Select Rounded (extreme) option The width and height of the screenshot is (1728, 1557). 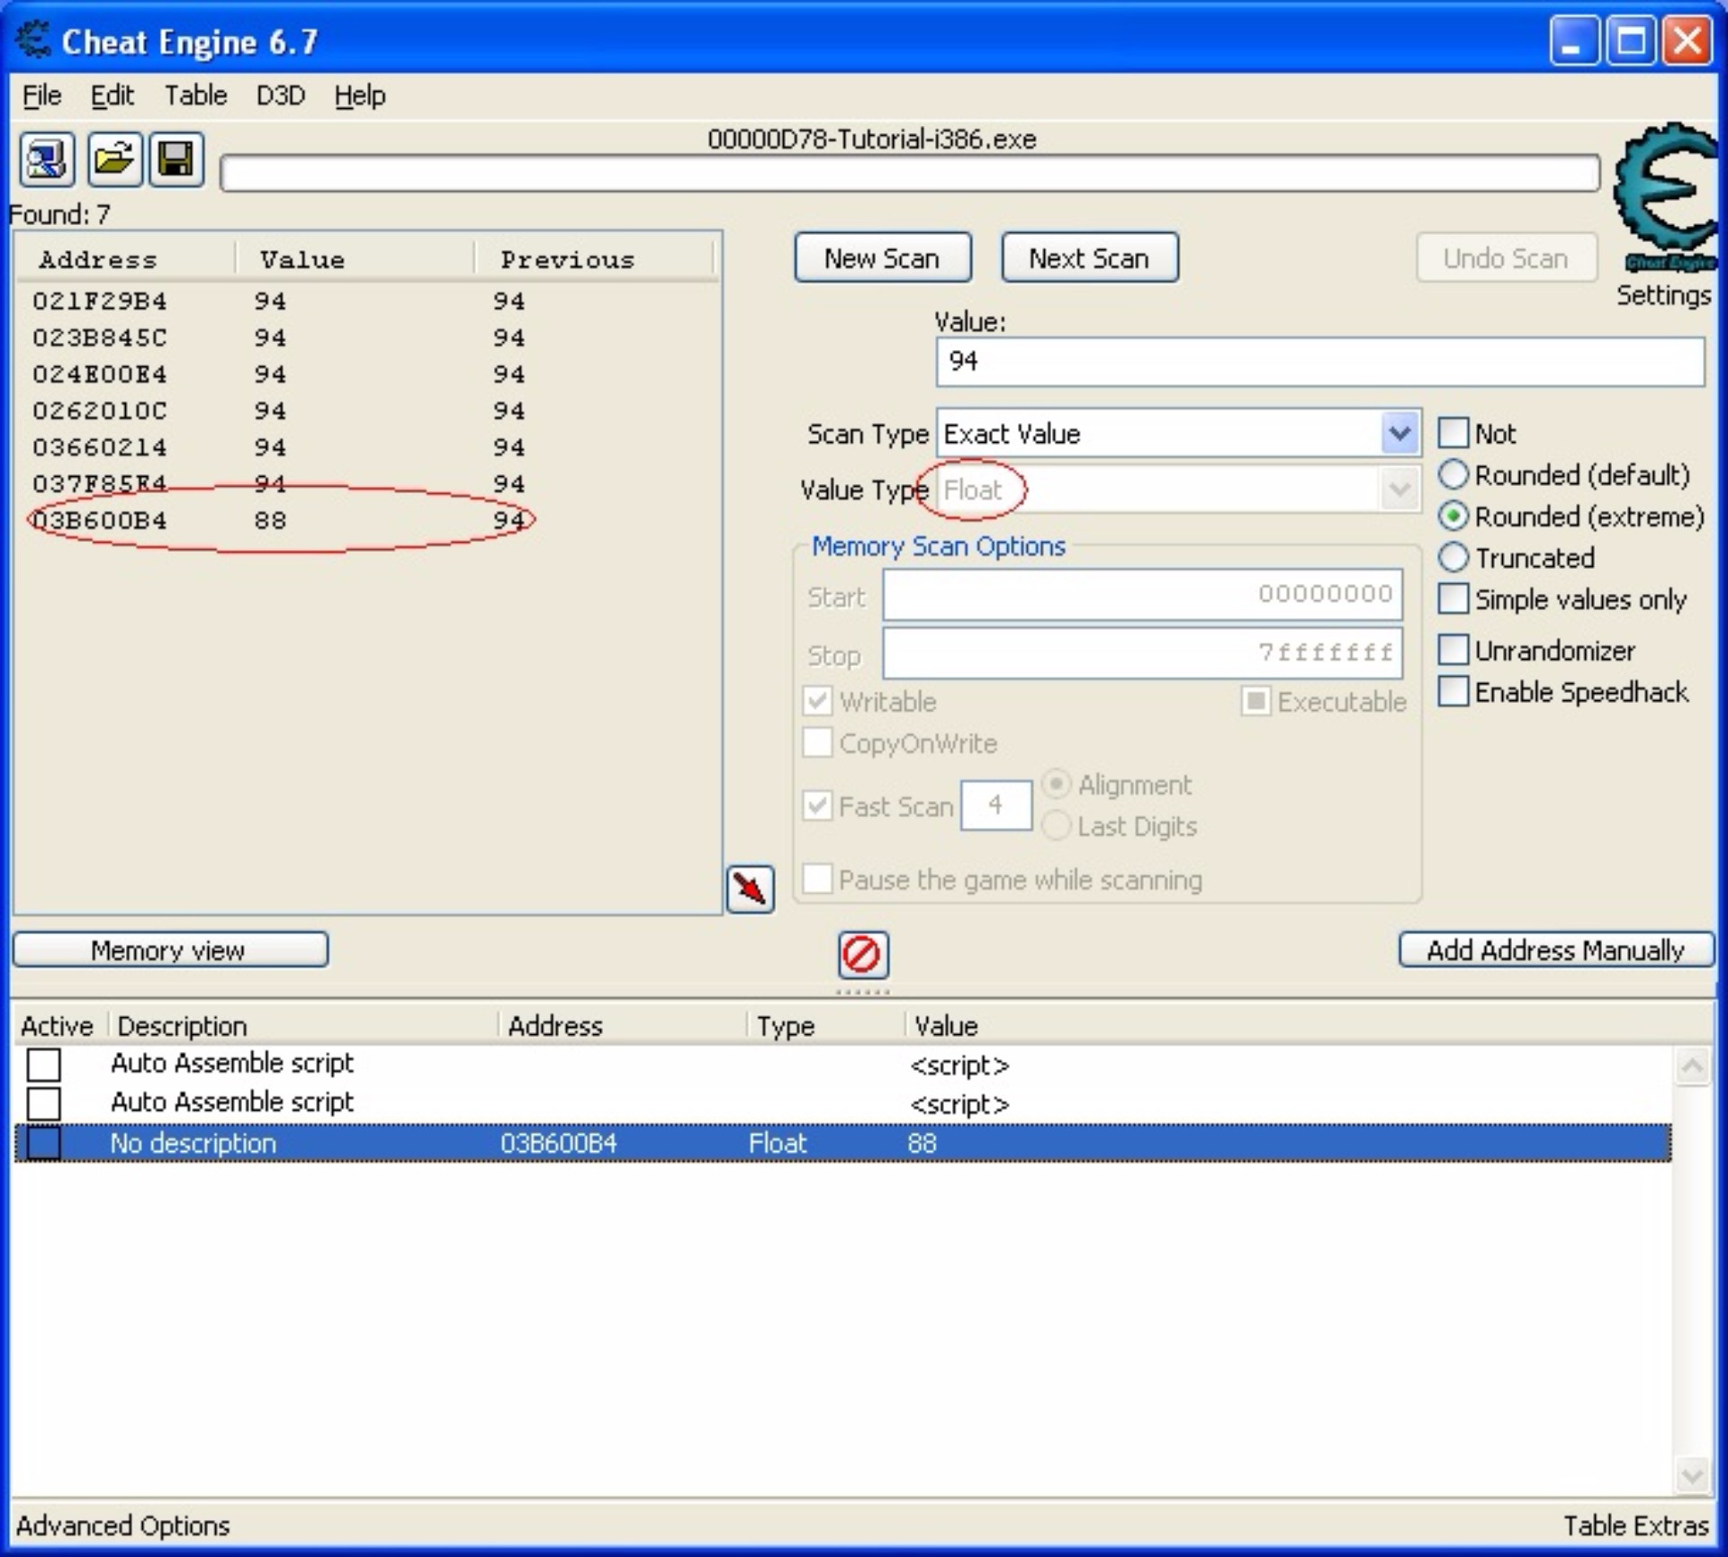(x=1453, y=516)
